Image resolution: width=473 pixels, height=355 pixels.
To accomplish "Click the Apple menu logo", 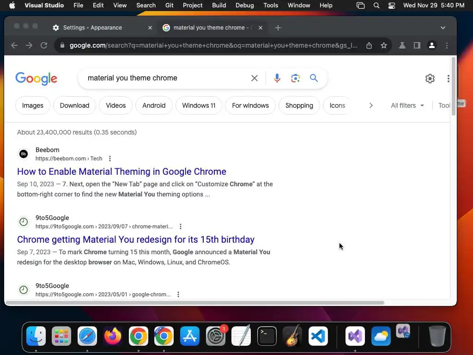I will tap(12, 5).
